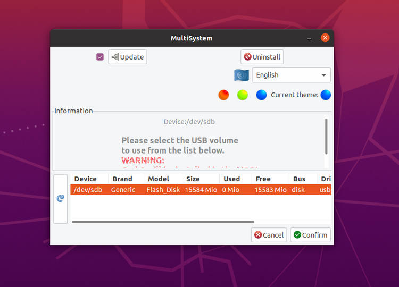Click the dropdown arrow in language selector
This screenshot has height=287, width=399.
[323, 75]
